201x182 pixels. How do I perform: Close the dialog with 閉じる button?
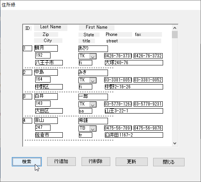(169, 162)
